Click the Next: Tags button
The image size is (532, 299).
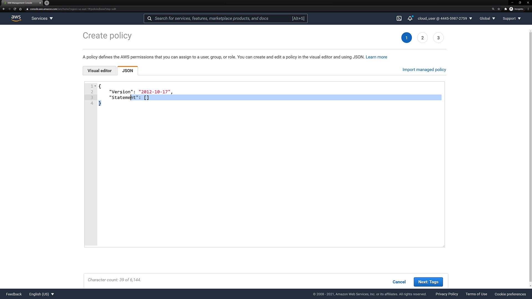coord(428,282)
